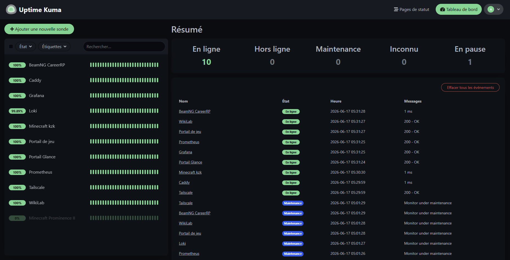Click Hors ligne heading
Screen dimensions: 510x260
tap(272, 49)
